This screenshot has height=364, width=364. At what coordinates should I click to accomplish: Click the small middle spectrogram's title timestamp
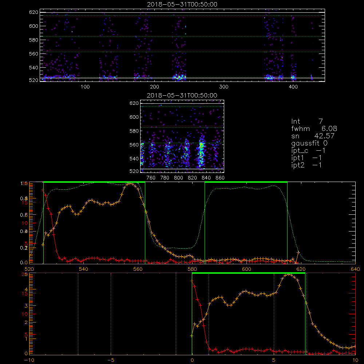pos(182,95)
